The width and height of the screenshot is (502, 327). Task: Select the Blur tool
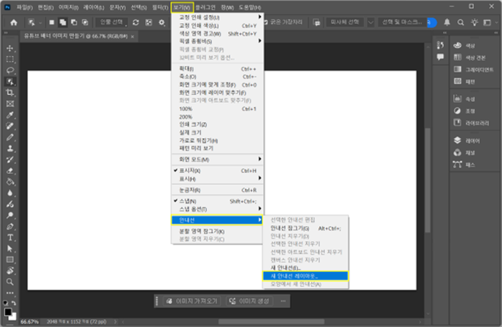(10, 193)
